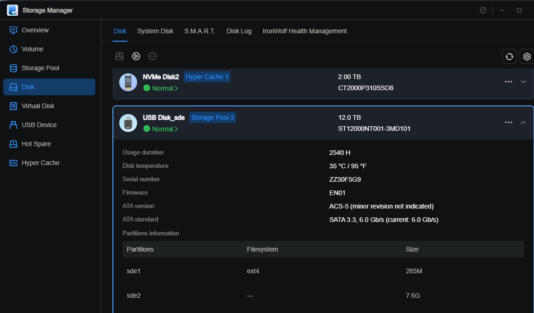Viewport: 534px width, 313px height.
Task: Maximize the Storage Manager window
Action: [x=519, y=10]
